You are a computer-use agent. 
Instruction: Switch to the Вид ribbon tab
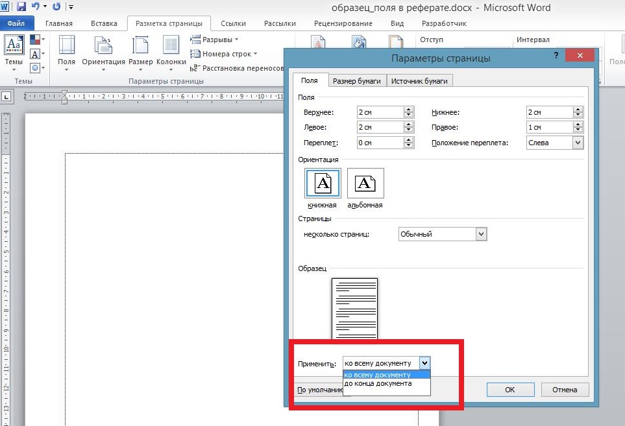click(397, 23)
